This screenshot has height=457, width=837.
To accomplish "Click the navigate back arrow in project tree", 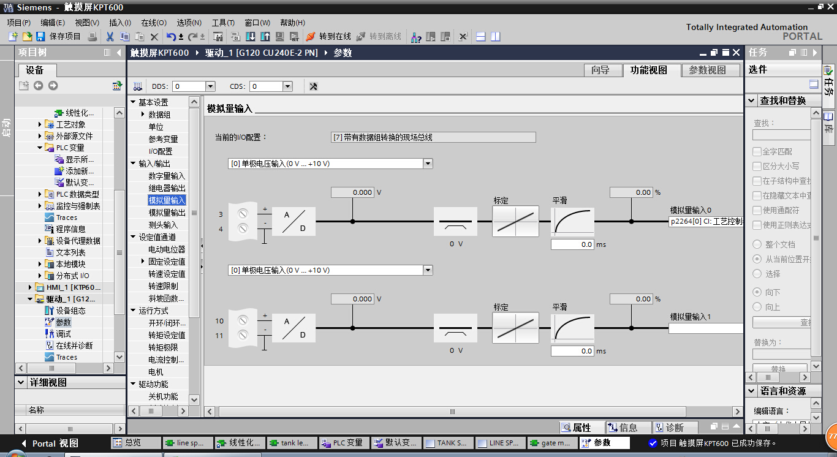I will click(38, 86).
